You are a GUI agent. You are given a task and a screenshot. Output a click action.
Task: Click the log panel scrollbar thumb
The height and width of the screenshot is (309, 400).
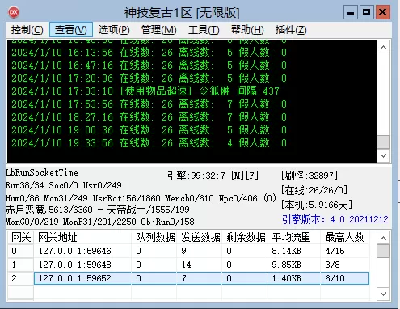point(384,142)
